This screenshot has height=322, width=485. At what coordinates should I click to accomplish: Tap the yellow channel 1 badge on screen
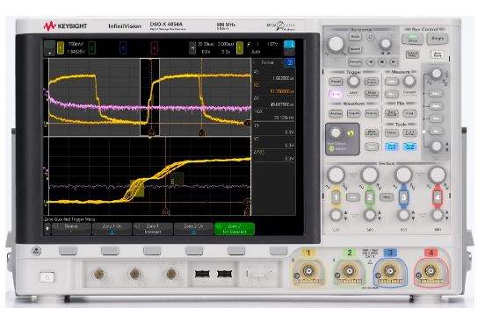(61, 48)
